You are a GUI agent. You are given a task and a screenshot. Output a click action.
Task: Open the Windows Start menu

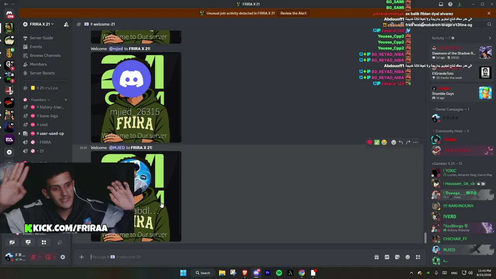tap(183, 273)
